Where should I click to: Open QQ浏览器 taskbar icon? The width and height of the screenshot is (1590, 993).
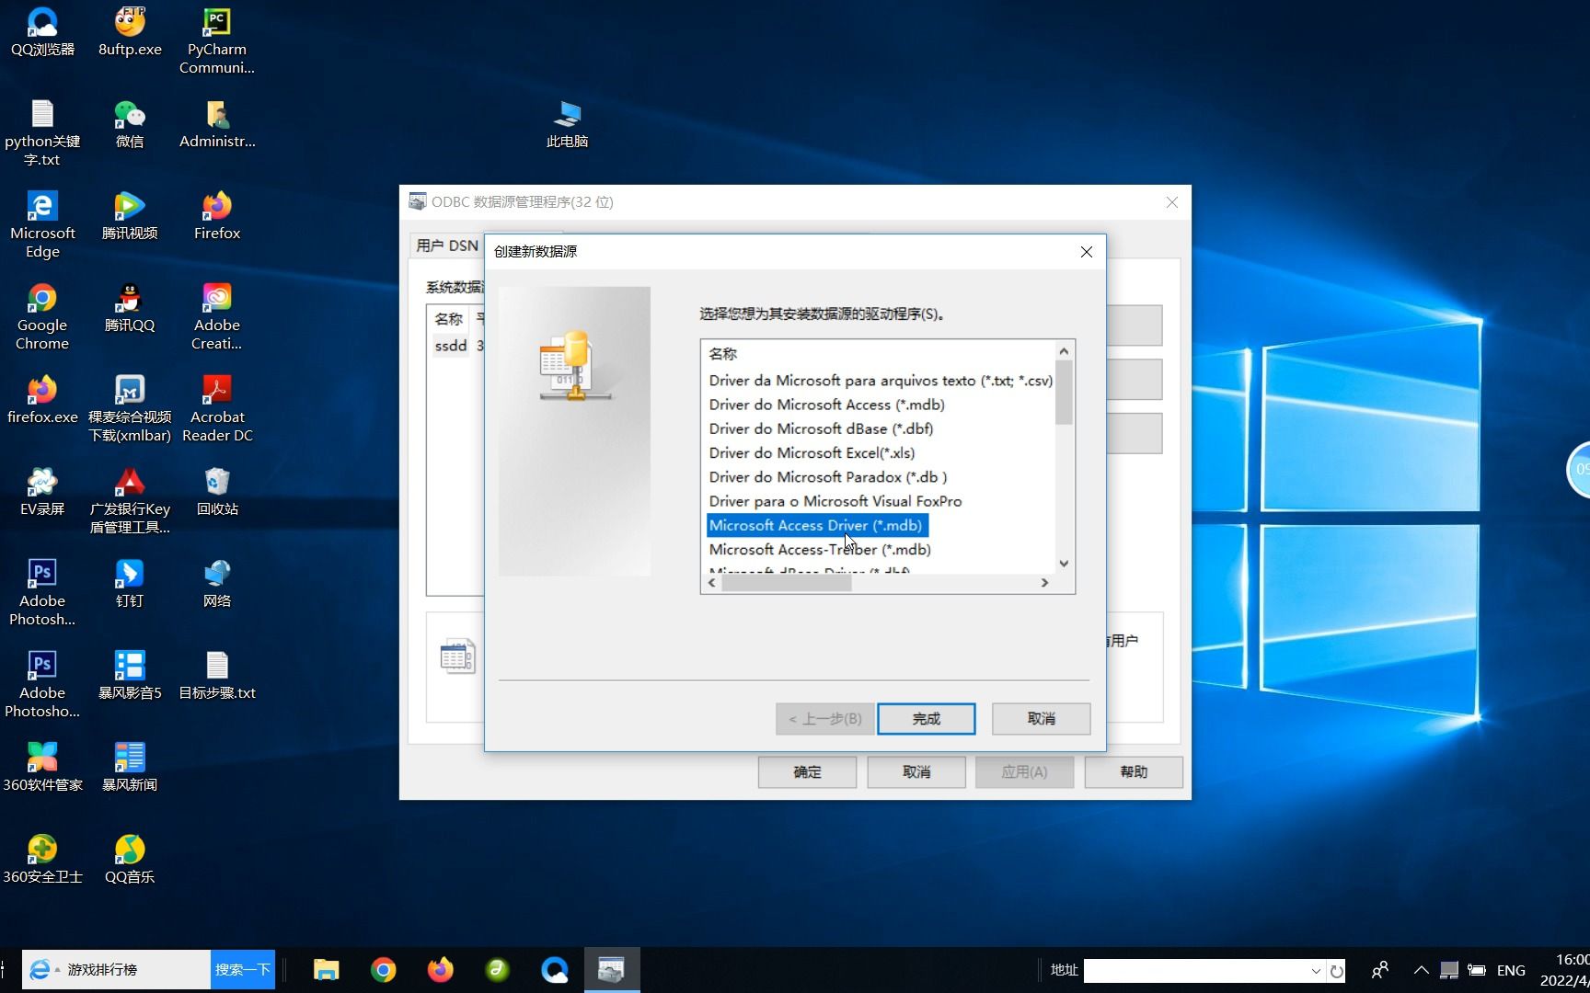(x=554, y=970)
